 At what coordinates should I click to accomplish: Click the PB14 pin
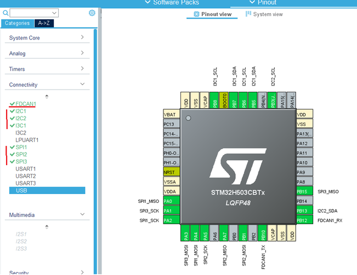point(305,201)
